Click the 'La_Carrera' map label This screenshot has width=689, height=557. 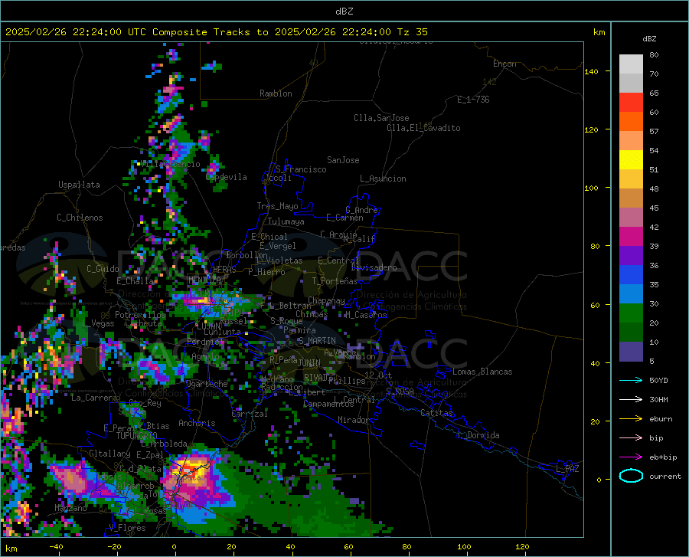tap(94, 398)
